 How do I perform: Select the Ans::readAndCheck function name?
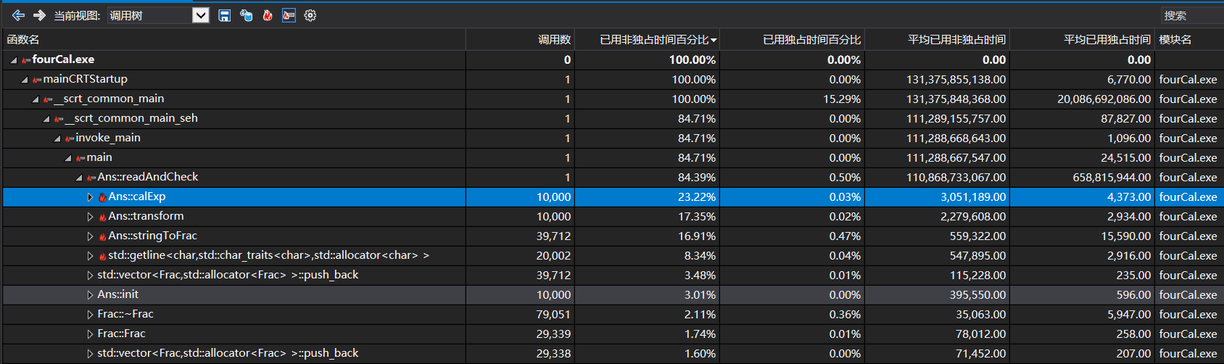click(148, 177)
